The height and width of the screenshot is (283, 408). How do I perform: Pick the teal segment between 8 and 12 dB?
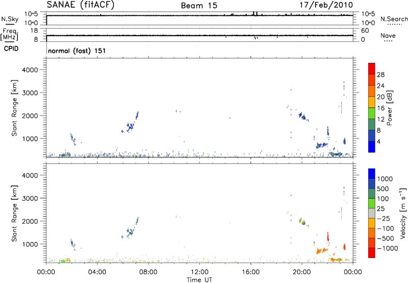372,125
